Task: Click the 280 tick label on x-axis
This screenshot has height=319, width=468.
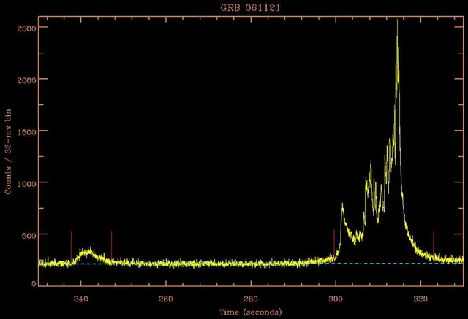Action: pos(250,299)
